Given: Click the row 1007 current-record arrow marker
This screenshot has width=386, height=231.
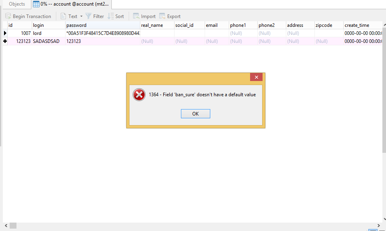Looking at the screenshot, I should 5,33.
